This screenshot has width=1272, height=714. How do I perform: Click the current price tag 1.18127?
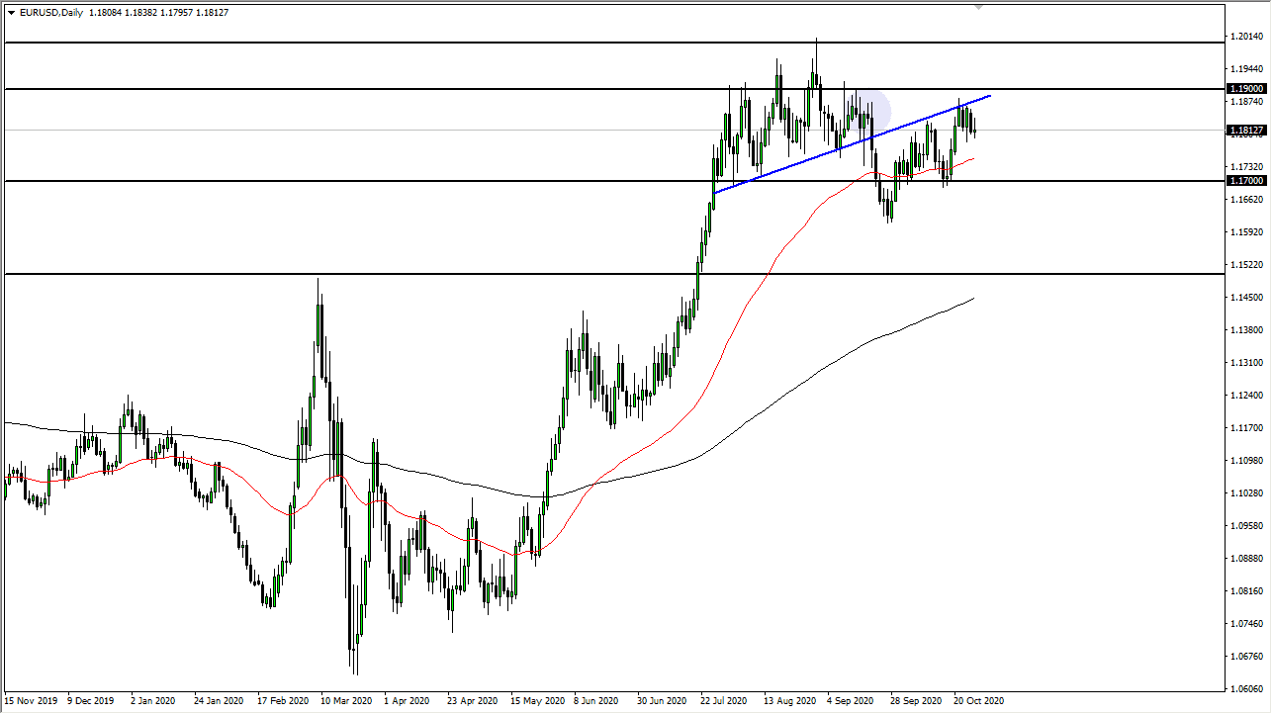[1245, 129]
